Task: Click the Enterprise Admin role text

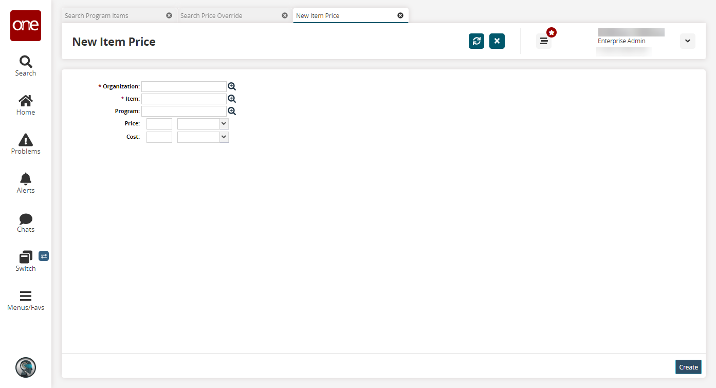Action: (x=621, y=41)
